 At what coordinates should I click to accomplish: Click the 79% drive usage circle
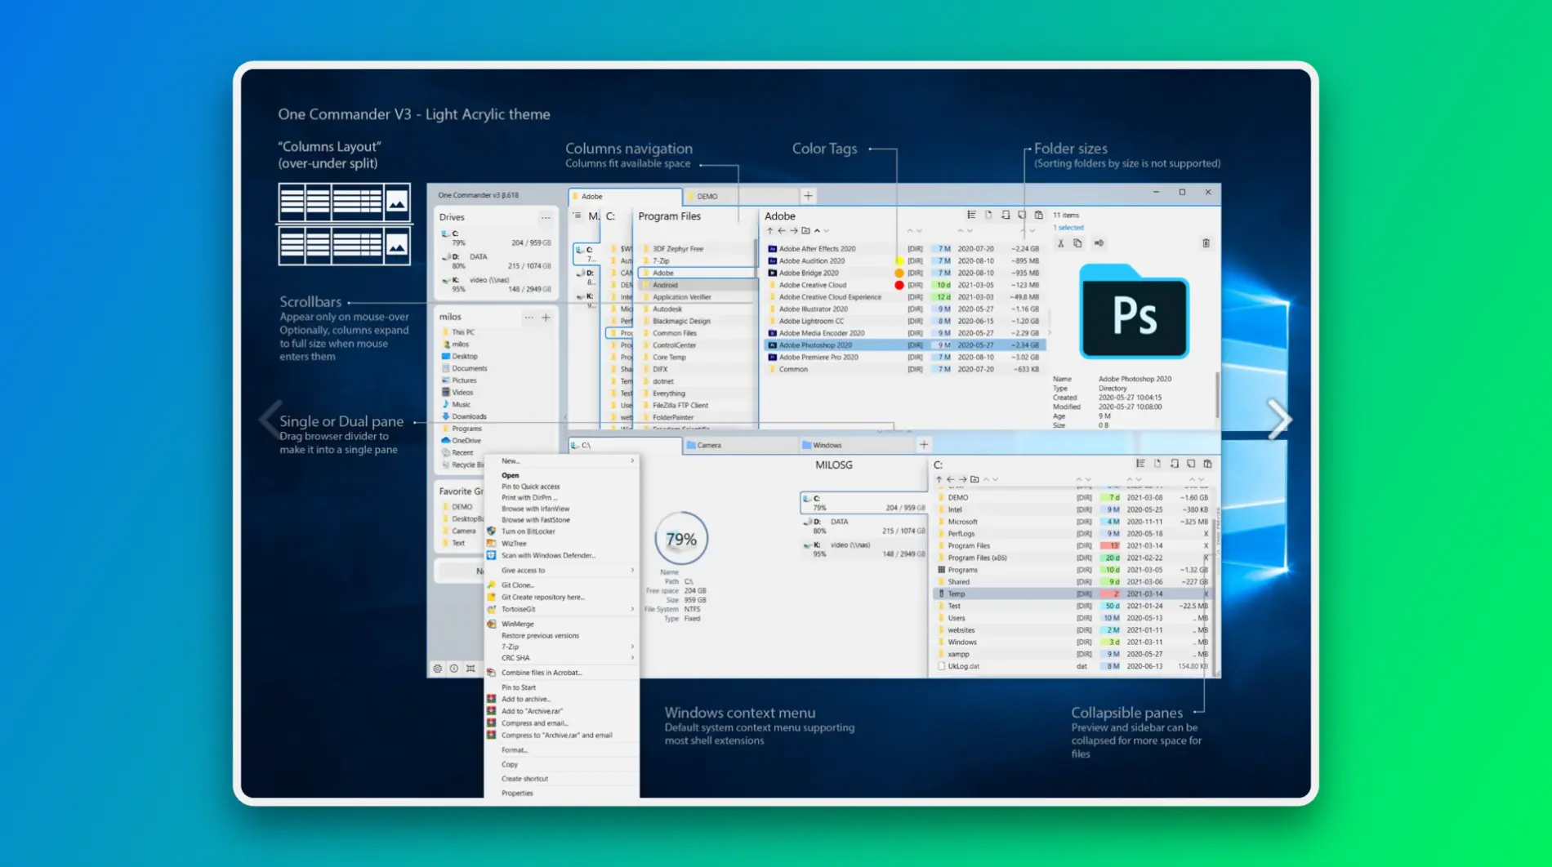[x=680, y=539]
